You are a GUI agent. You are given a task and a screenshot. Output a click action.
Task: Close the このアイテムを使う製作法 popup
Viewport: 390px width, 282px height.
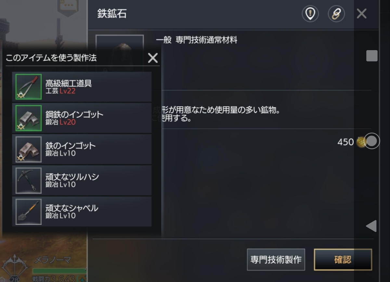[x=153, y=58]
